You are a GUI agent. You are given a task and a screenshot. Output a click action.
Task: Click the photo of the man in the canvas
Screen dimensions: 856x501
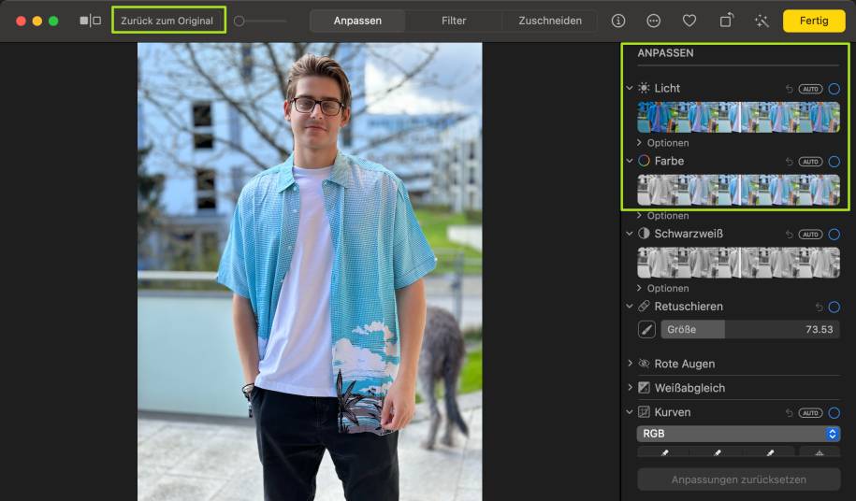point(310,272)
